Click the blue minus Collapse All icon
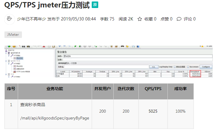This screenshot has height=131, width=216. click(x=64, y=46)
